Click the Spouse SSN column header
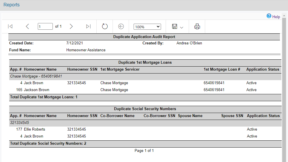The height and width of the screenshot is (162, 288). [232, 116]
